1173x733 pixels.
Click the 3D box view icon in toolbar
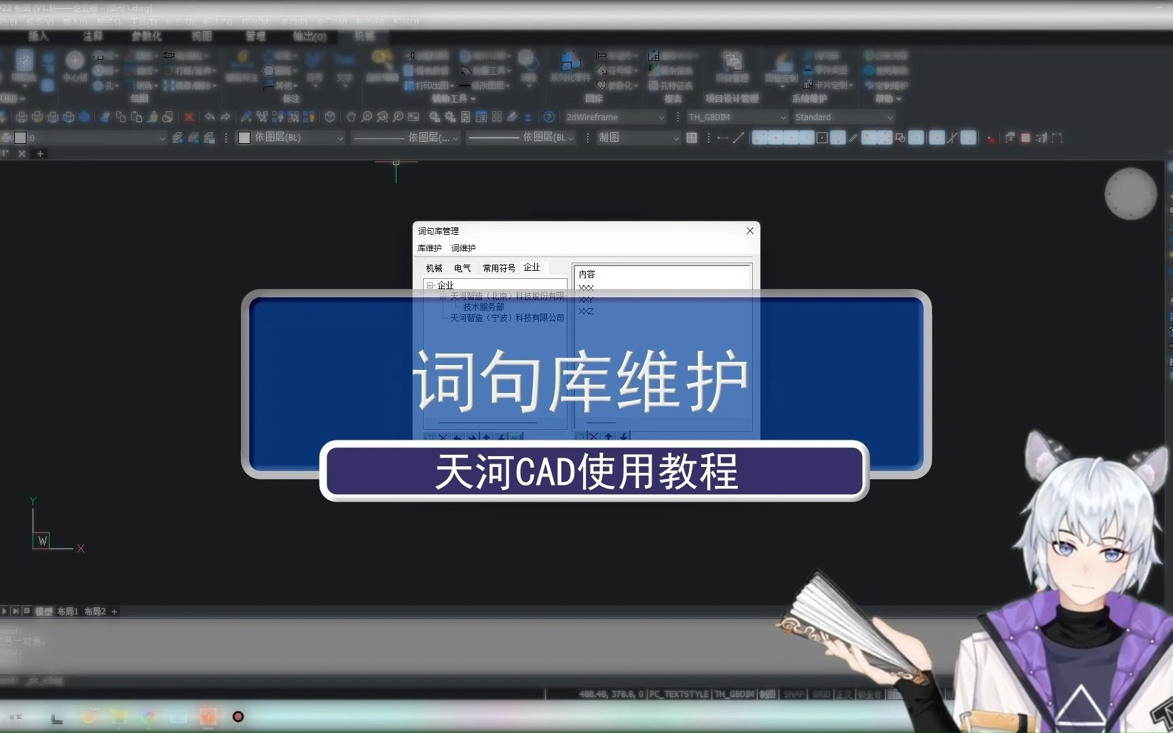[330, 117]
